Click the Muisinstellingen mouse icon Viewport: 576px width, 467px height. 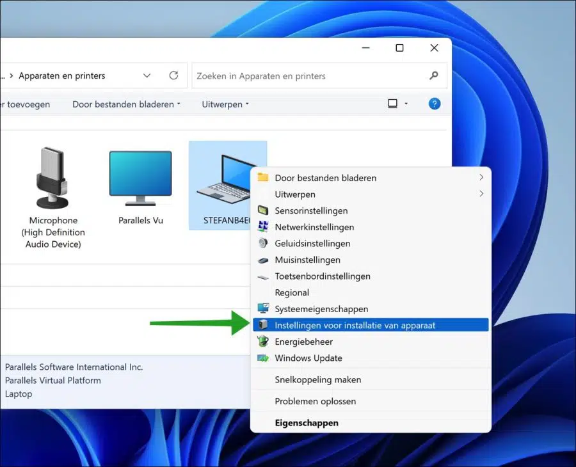pos(262,260)
